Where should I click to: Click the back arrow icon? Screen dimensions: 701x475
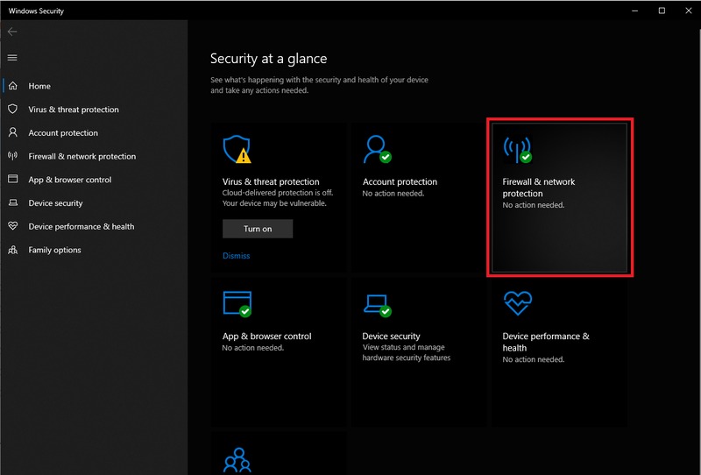pos(12,32)
